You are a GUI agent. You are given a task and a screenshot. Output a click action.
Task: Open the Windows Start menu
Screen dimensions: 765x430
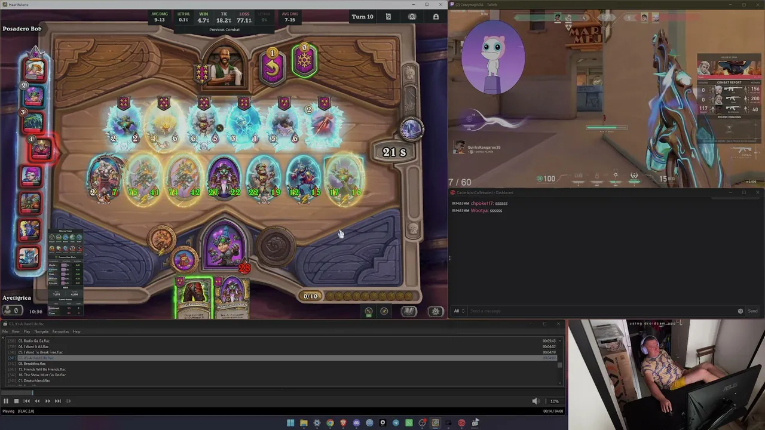pyautogui.click(x=290, y=423)
